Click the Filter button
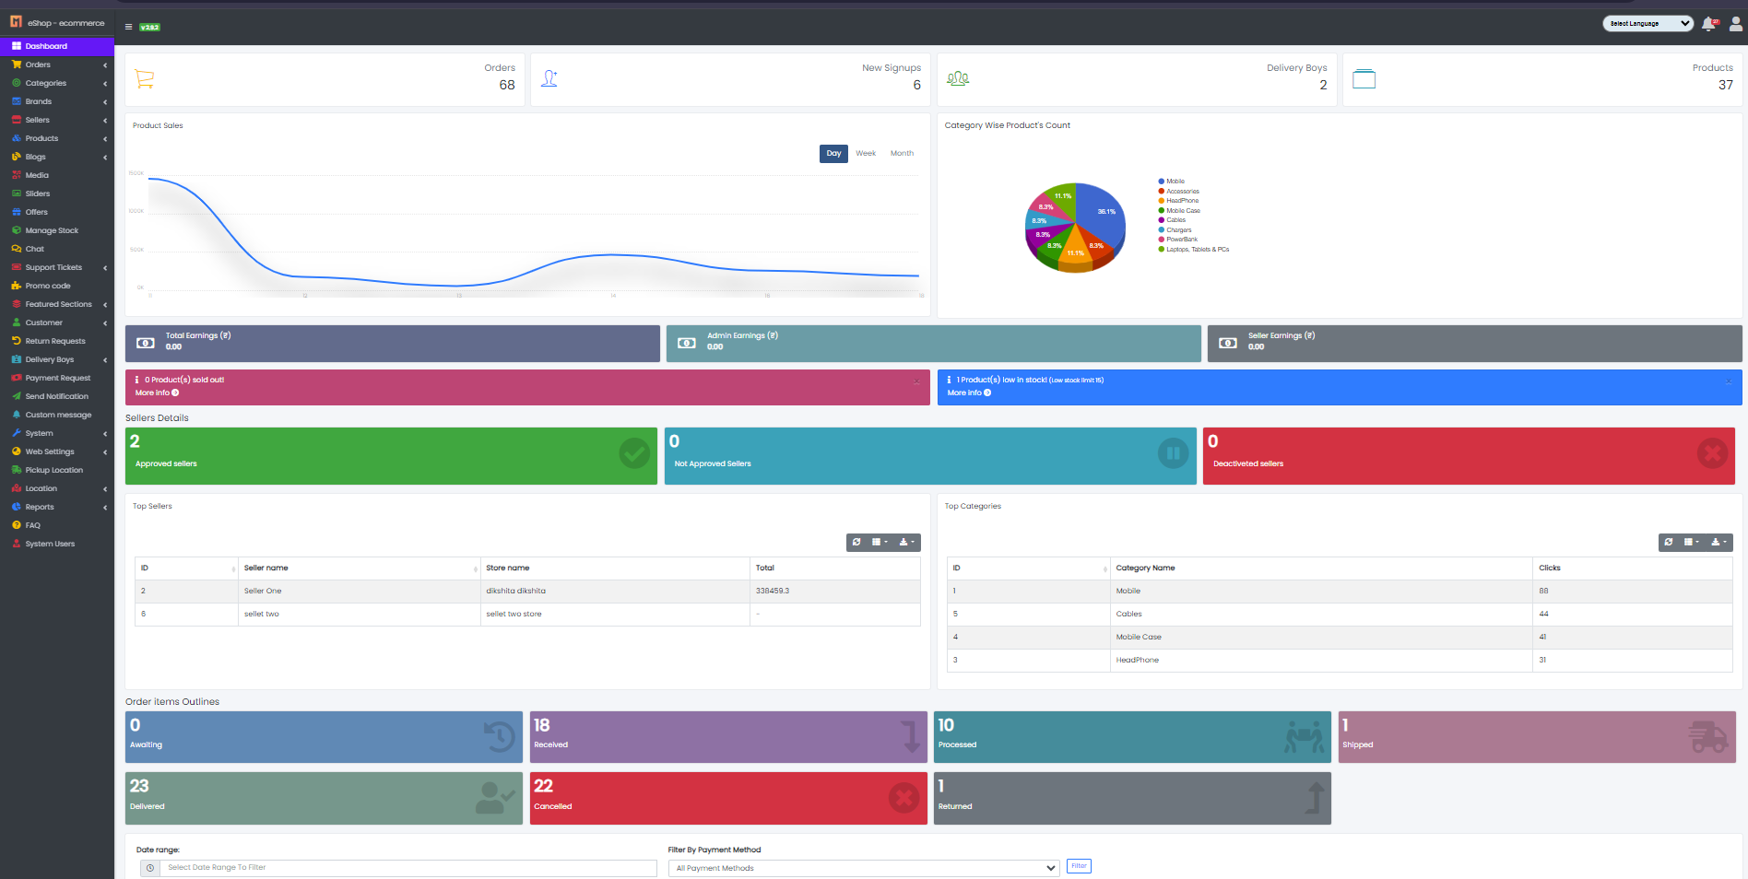The height and width of the screenshot is (879, 1748). (1079, 866)
